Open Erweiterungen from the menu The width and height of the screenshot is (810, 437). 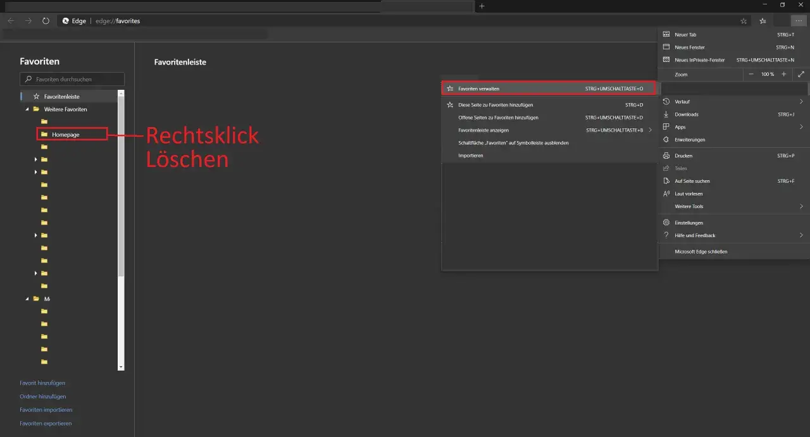coord(734,140)
